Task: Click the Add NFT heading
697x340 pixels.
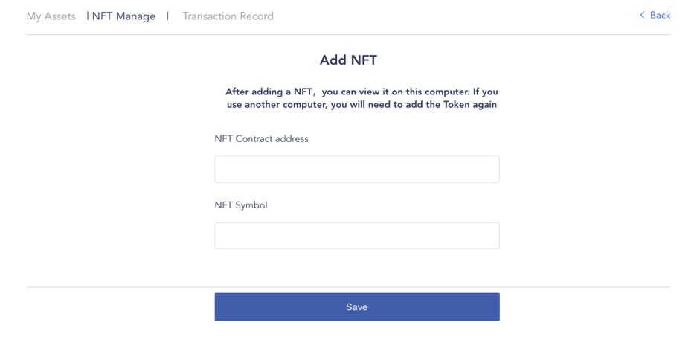Action: 348,60
